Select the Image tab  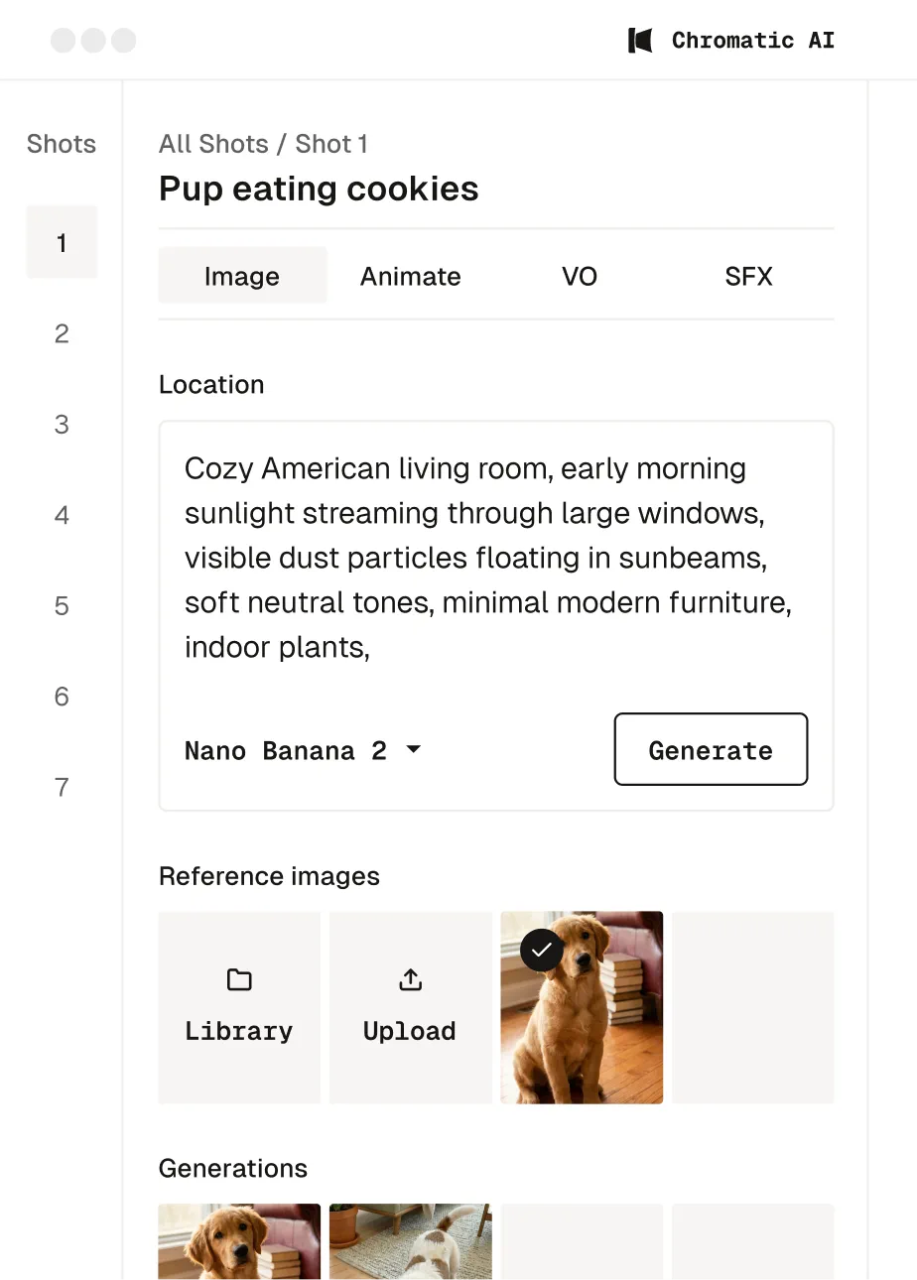242,276
